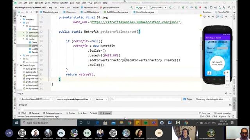
Task: Open the Navigate menu
Action: coord(39,3)
